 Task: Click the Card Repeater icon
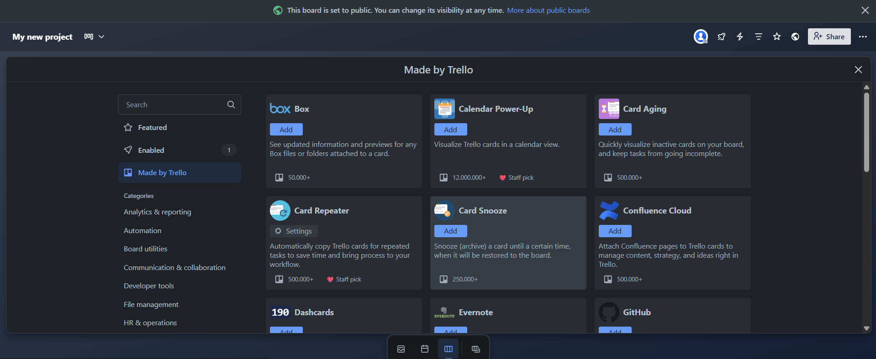pyautogui.click(x=280, y=210)
